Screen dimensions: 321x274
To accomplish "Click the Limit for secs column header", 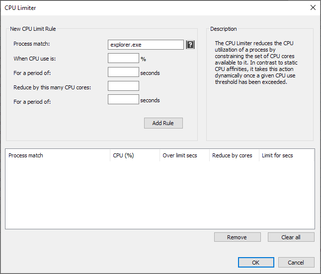I will tap(287, 155).
